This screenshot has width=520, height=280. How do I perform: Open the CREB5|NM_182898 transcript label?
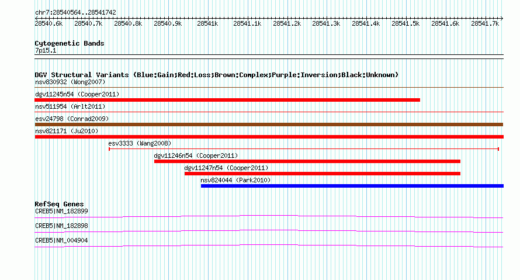(x=62, y=226)
